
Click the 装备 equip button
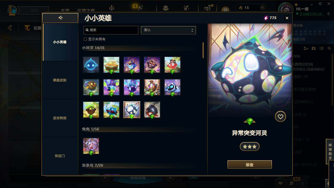(x=250, y=165)
